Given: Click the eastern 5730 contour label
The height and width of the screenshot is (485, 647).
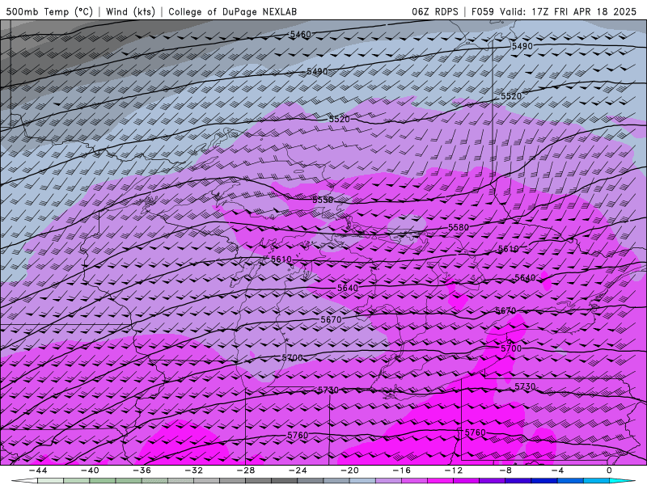Looking at the screenshot, I should coord(525,387).
